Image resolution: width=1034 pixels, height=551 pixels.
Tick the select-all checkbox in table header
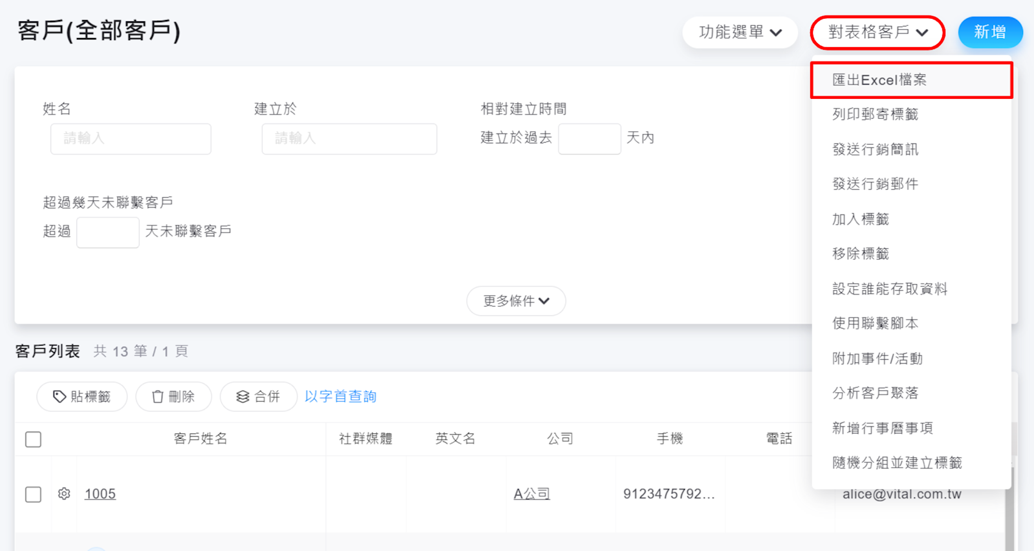click(34, 439)
